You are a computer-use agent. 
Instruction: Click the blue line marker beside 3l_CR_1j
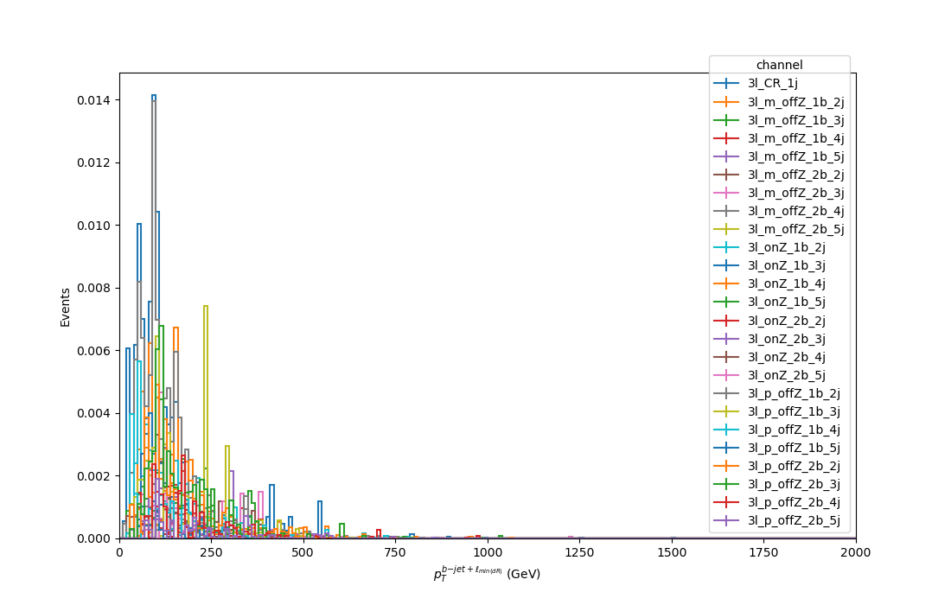pos(726,84)
